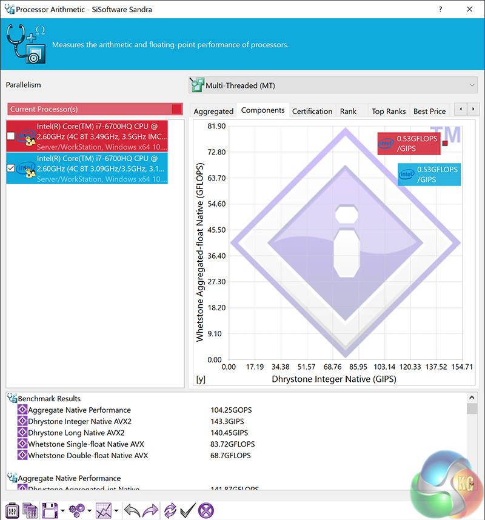Click the stethoscope module icon in banner
This screenshot has height=520, width=485.
coord(26,44)
